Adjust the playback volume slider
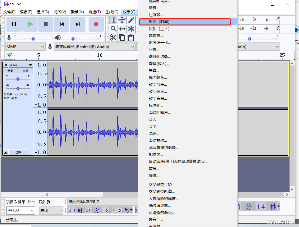The height and width of the screenshot is (227, 299). 73,39
